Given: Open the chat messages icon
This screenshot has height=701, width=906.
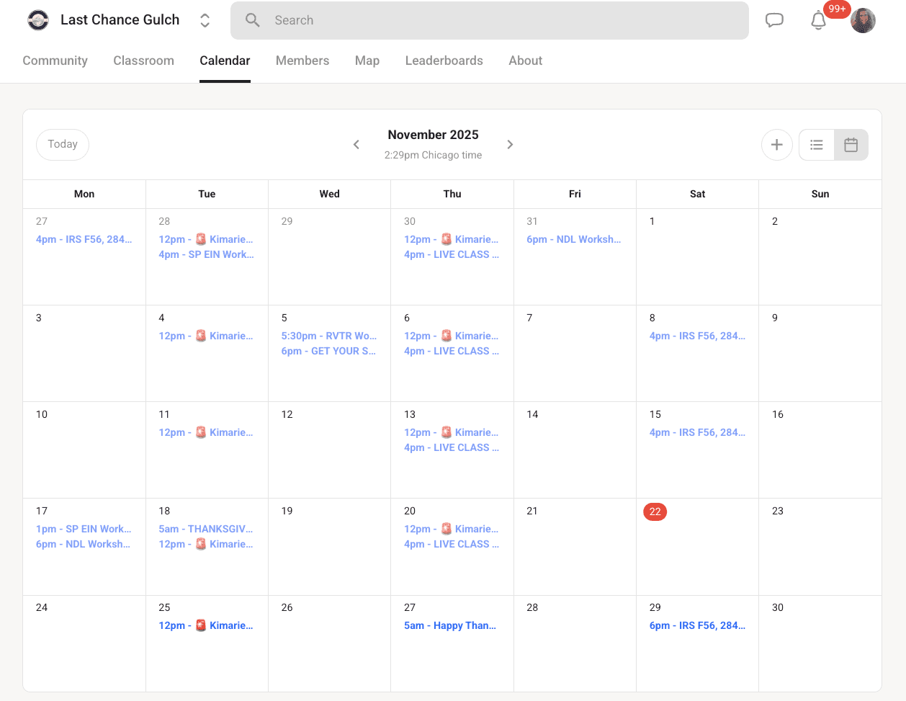Looking at the screenshot, I should tap(774, 20).
